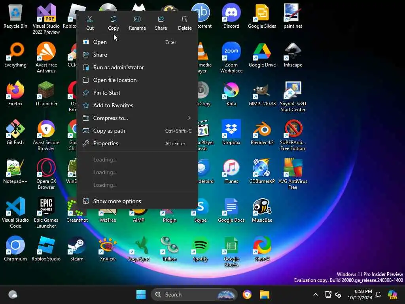Click the Discord desktop shortcut
Screen dimensions: 405x304
tap(231, 16)
